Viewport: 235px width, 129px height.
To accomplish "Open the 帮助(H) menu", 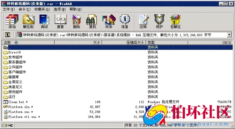I will pyautogui.click(x=76, y=9).
